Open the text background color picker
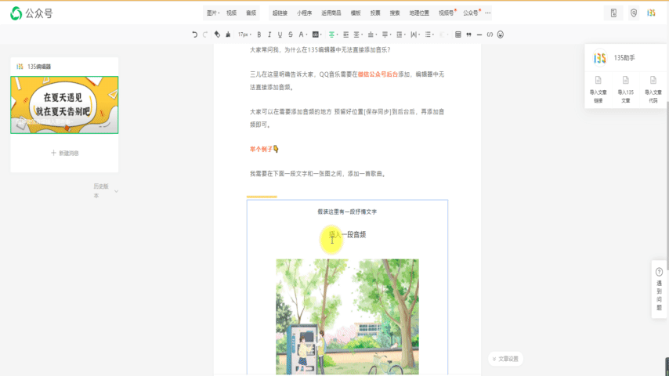669x376 pixels. (x=316, y=34)
